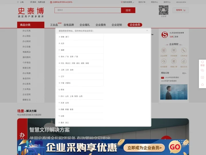
Task: Click the 史泰博 site logo
Action: (31, 12)
